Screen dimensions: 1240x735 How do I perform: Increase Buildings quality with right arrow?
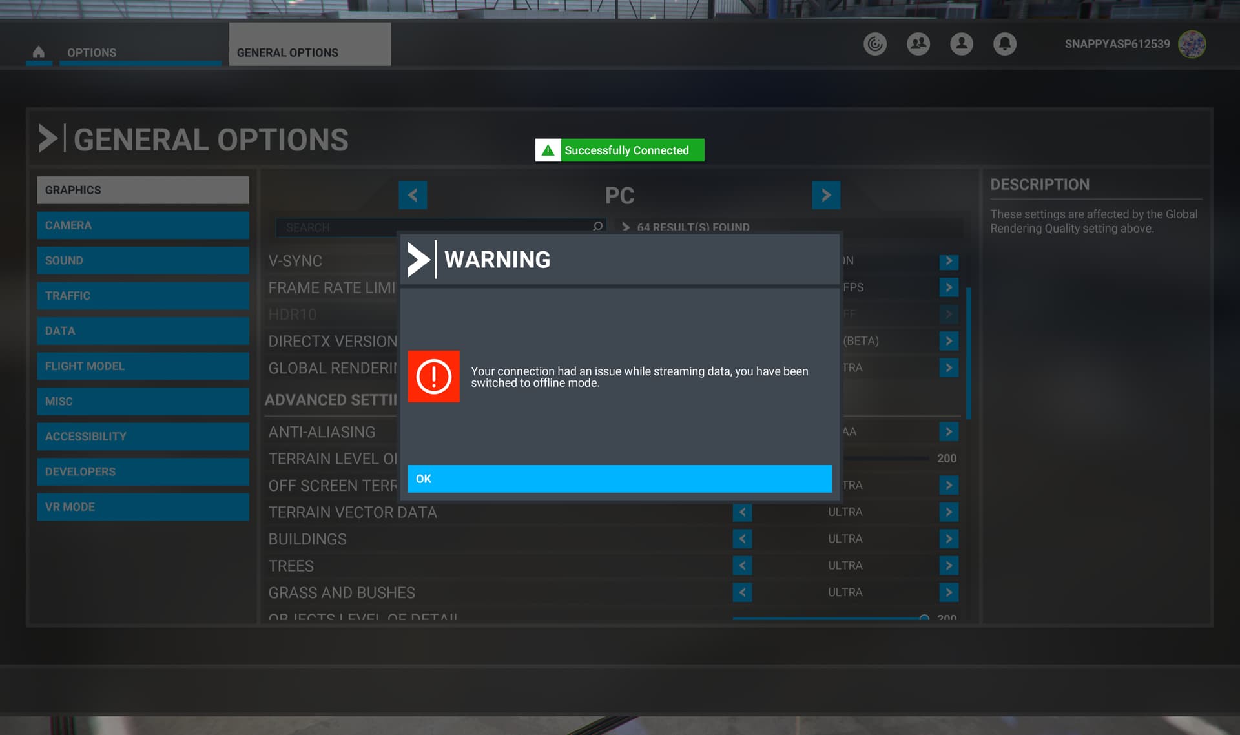click(x=948, y=539)
